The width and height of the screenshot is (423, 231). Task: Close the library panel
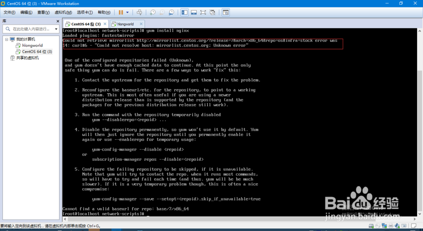coord(58,21)
